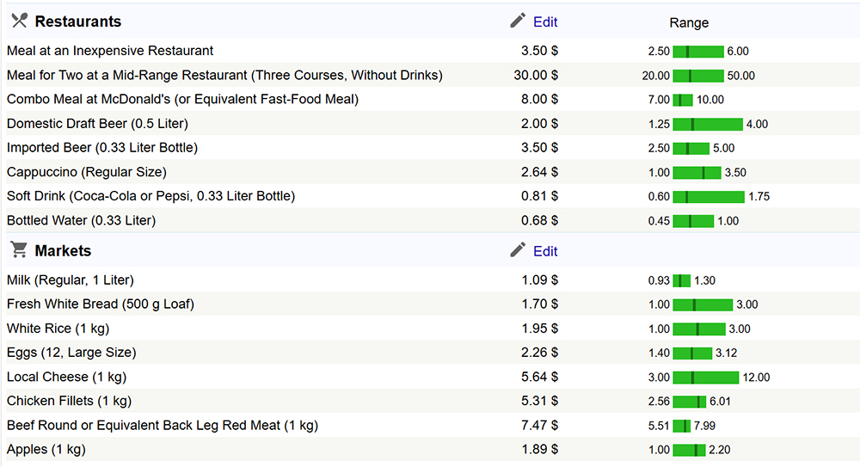The image size is (860, 467).
Task: Select the Bottled Water (0.33 Liter) label
Action: (x=81, y=220)
